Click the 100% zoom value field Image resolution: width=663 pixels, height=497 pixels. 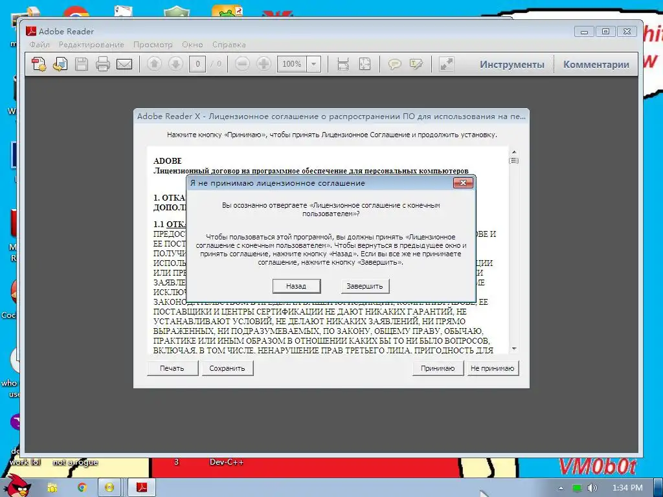[292, 64]
